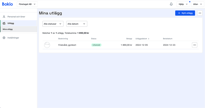The width and height of the screenshot is (205, 108).
Task: Expand the Hjälp menu
Action: pyautogui.click(x=183, y=4)
